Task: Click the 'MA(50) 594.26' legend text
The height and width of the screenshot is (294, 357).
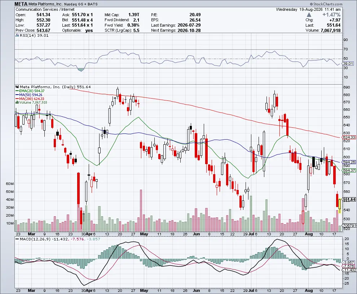Action: coord(31,95)
